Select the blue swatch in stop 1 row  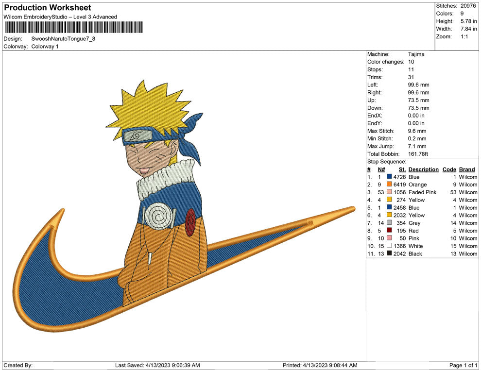[x=389, y=177]
